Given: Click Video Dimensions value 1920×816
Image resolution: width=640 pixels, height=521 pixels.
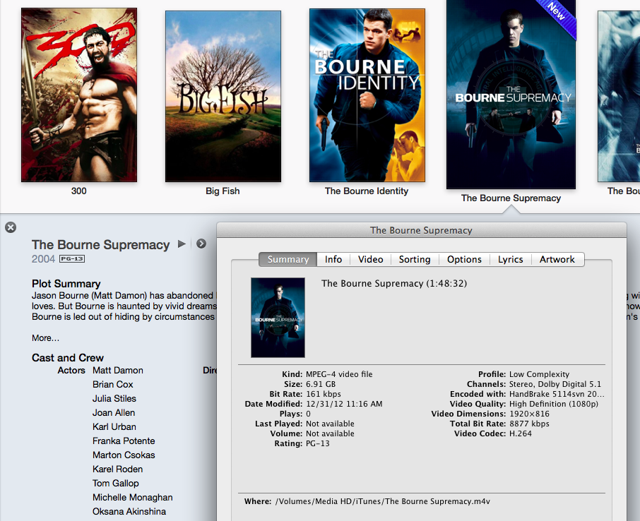Looking at the screenshot, I should (x=529, y=414).
